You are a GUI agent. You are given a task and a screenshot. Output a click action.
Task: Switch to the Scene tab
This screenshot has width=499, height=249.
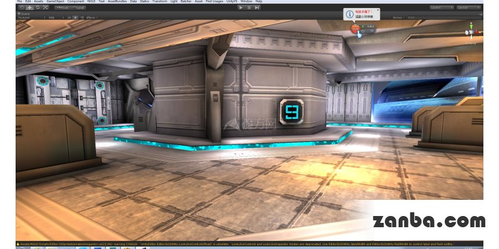24,14
